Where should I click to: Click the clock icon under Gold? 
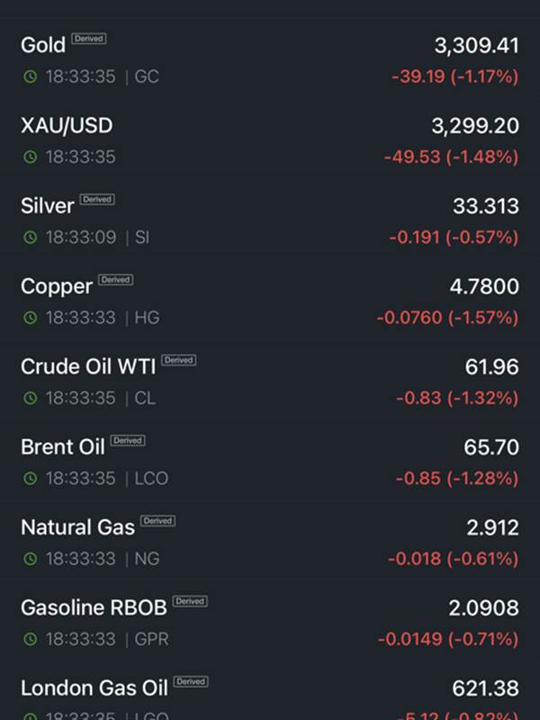pyautogui.click(x=31, y=77)
